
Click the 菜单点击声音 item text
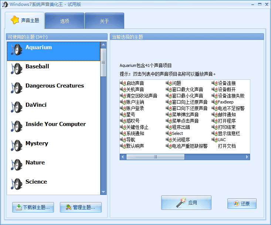[185, 121]
